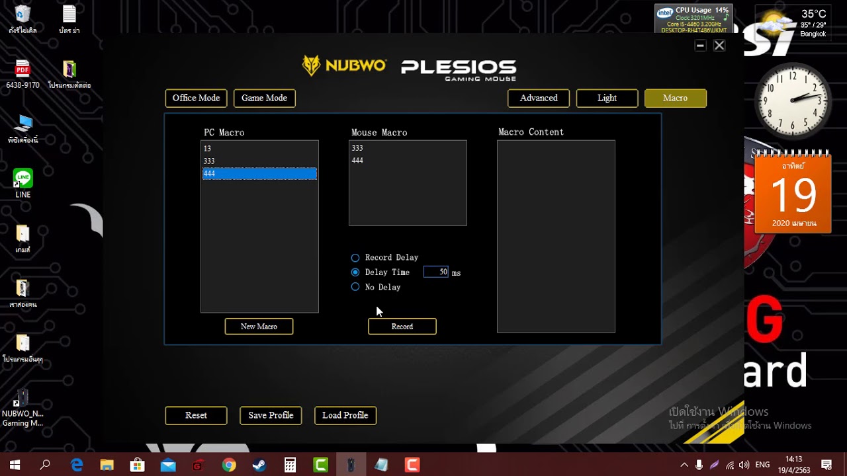Select macro 13 in PC Macro list
The height and width of the screenshot is (476, 847).
(x=259, y=149)
